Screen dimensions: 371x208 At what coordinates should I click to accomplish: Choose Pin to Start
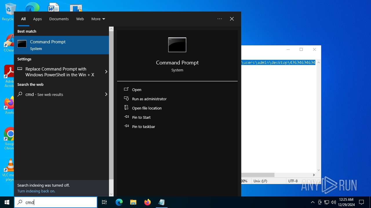(141, 117)
